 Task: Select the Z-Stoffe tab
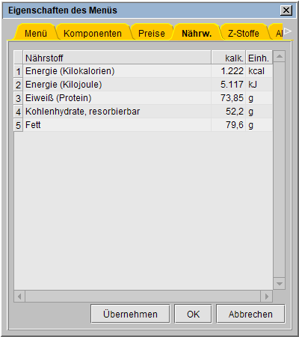click(243, 33)
